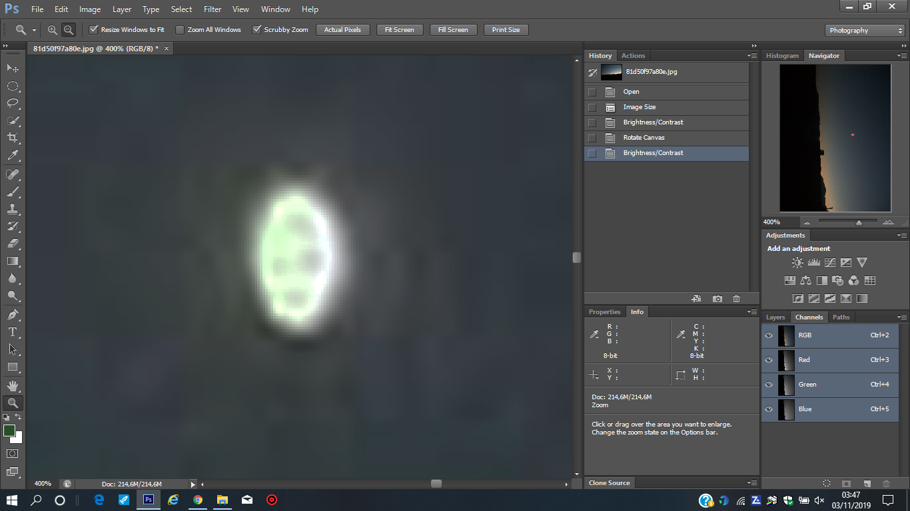The width and height of the screenshot is (910, 511).
Task: Select the Rotate Canvas history state
Action: pyautogui.click(x=644, y=138)
